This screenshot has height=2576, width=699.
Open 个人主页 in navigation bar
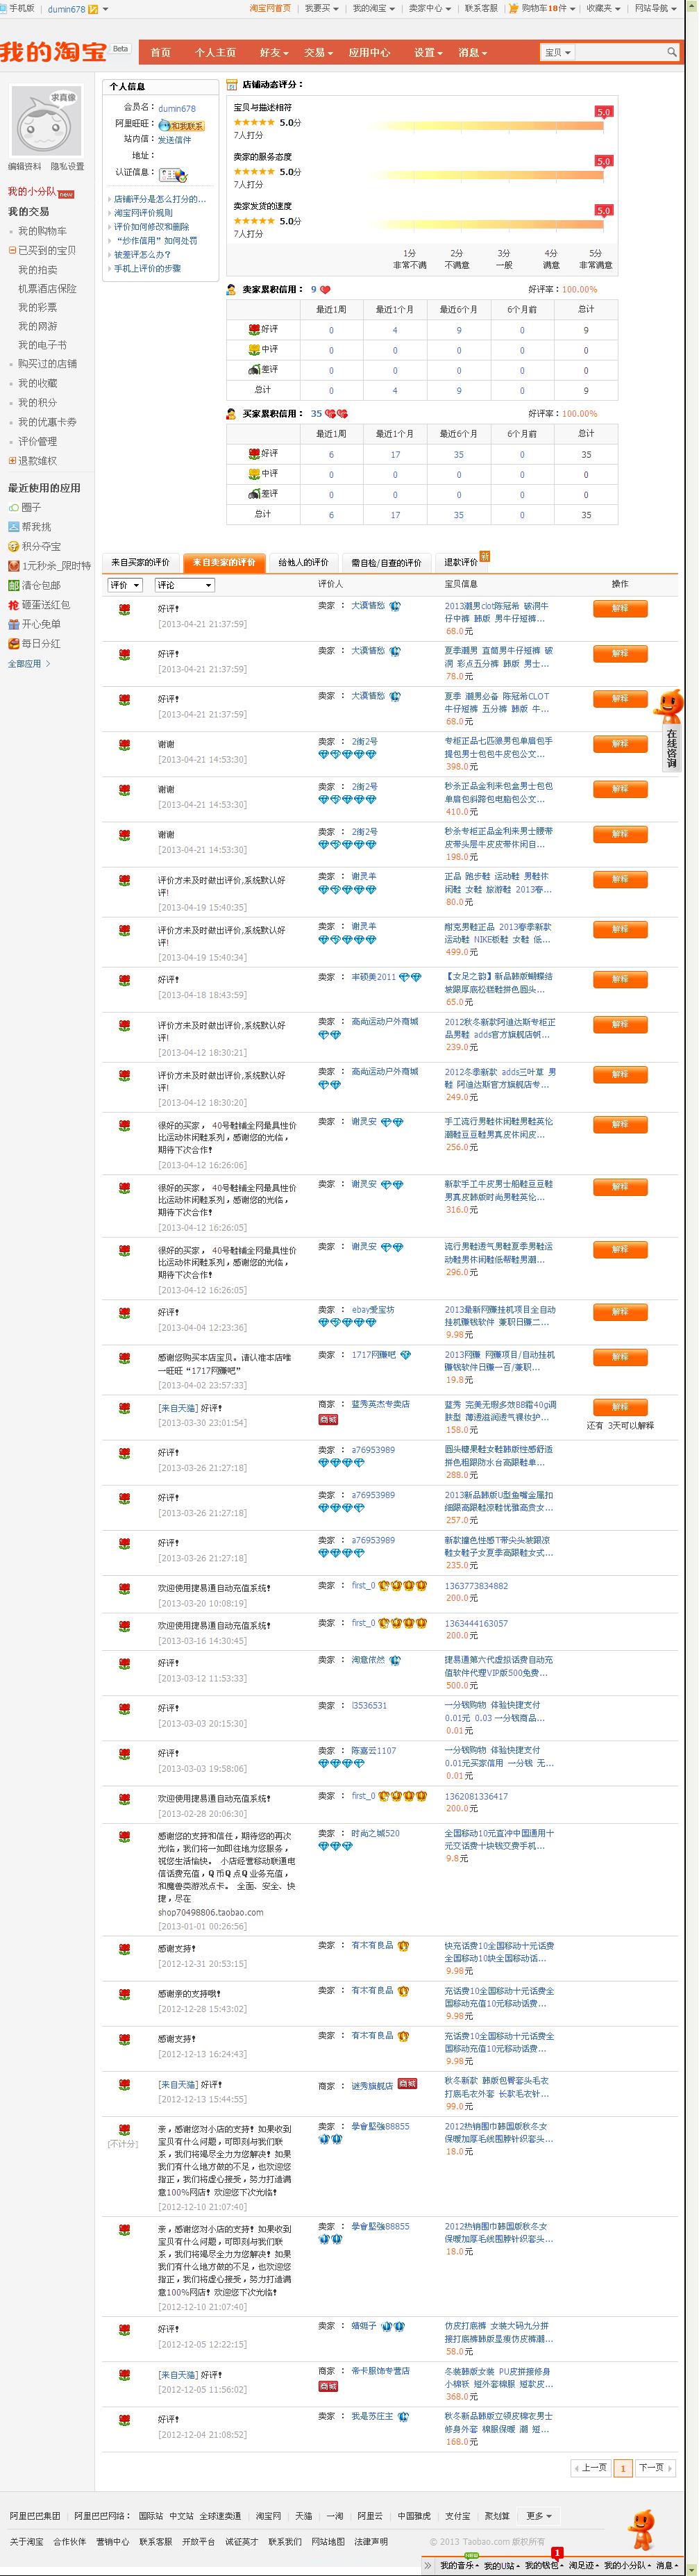pos(215,52)
